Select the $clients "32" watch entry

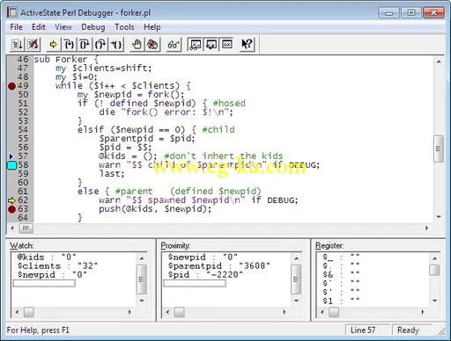(57, 266)
